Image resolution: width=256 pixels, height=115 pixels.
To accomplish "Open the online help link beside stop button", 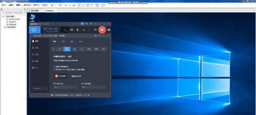I will [76, 76].
